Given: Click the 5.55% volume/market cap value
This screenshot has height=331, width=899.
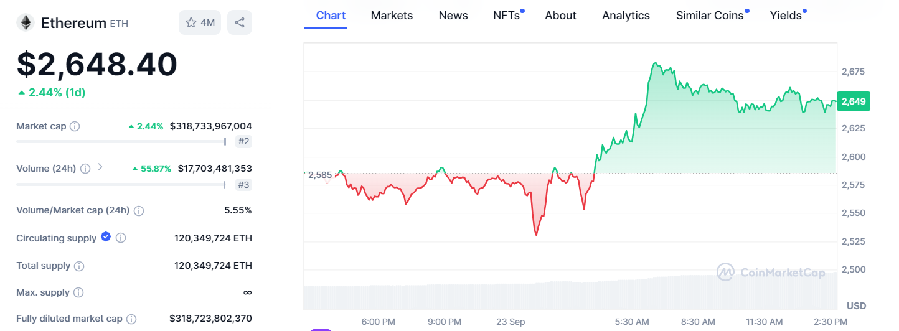Looking at the screenshot, I should [238, 210].
